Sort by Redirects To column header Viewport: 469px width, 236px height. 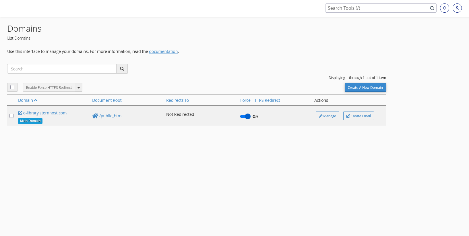[177, 100]
